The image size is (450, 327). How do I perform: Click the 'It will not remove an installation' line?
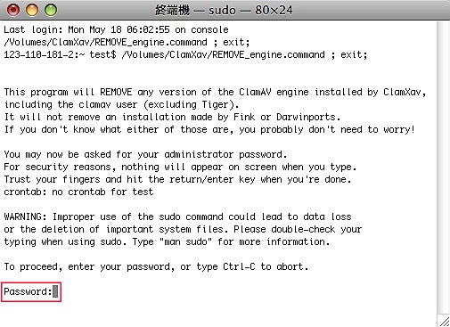coord(172,117)
